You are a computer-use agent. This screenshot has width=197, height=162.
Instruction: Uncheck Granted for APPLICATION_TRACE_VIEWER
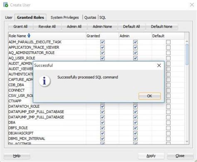[102, 47]
